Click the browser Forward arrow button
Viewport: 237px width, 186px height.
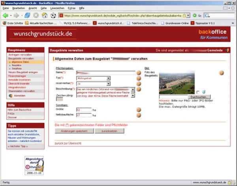point(16,15)
